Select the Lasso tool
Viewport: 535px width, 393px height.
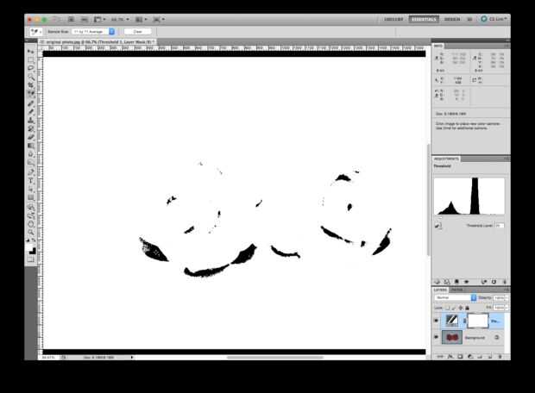31,68
